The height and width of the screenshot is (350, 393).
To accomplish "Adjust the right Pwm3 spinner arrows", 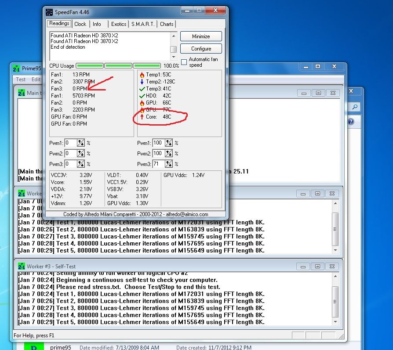I will tap(169, 164).
